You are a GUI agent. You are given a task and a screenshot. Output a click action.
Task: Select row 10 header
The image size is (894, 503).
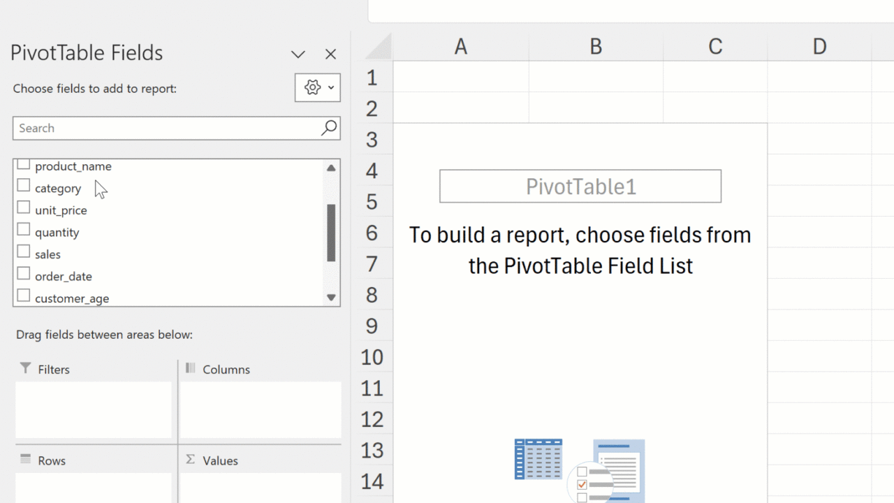pyautogui.click(x=372, y=358)
